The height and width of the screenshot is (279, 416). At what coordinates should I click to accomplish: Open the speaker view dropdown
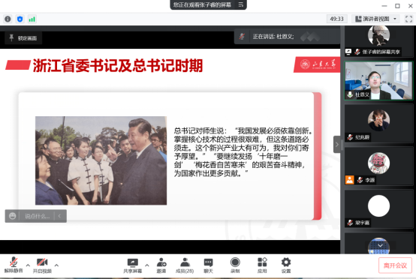point(375,19)
